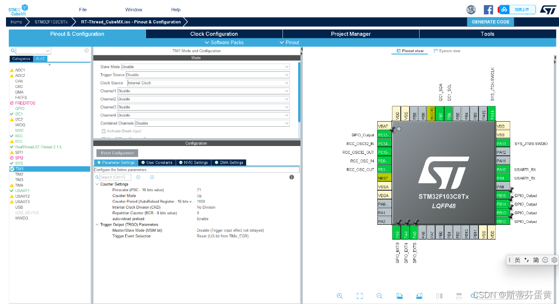Image resolution: width=559 pixels, height=304 pixels.
Task: Open User Constants tab
Action: click(x=156, y=162)
